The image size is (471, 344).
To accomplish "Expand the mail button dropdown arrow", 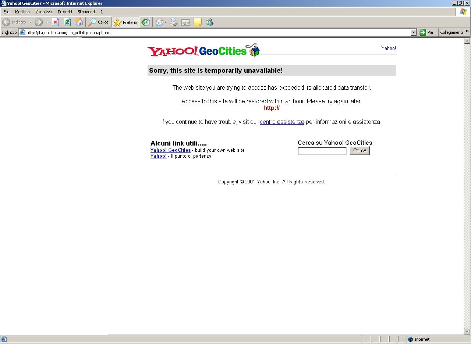I will (166, 22).
